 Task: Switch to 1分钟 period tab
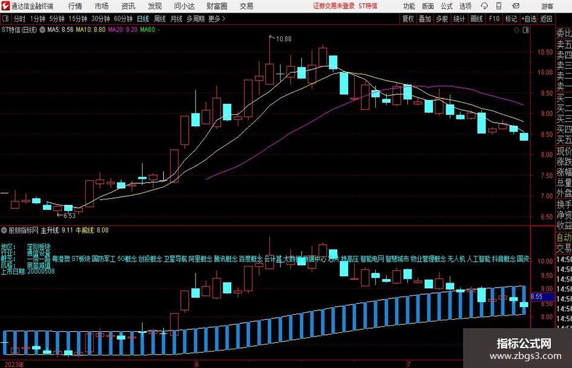(38, 19)
